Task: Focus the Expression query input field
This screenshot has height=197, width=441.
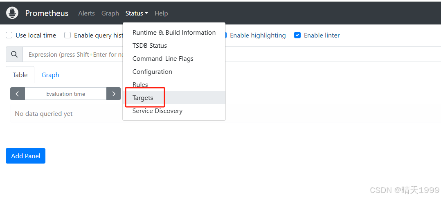Action: [x=232, y=54]
